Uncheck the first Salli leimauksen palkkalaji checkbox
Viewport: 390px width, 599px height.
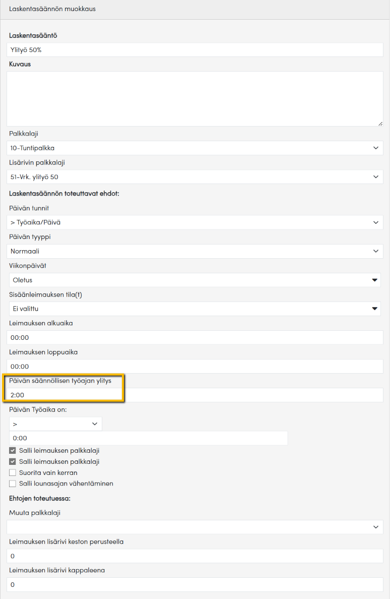coord(13,451)
